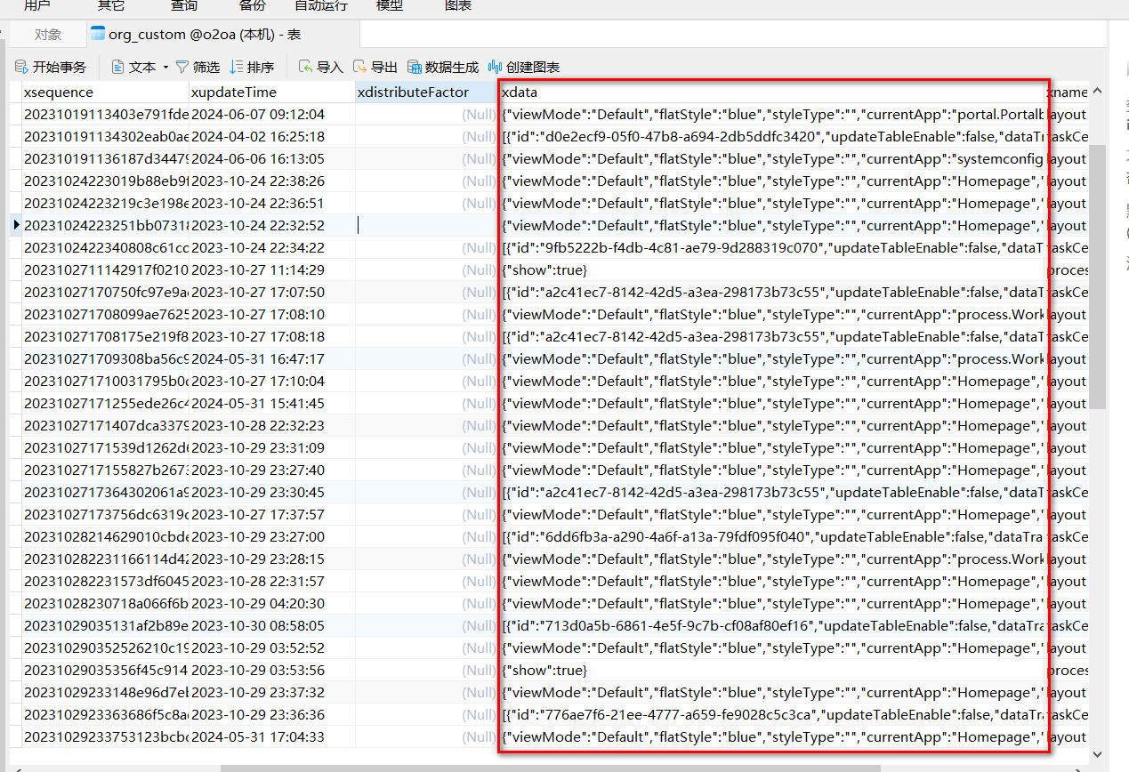Open the 其它 section in top toolbar
Image resolution: width=1129 pixels, height=772 pixels.
111,5
